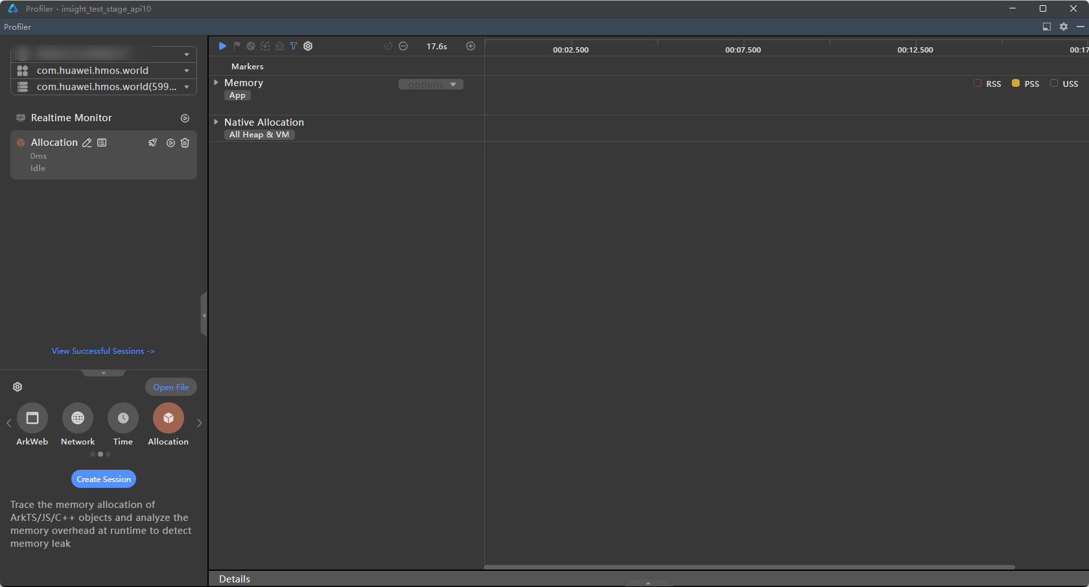Viewport: 1089px width, 587px height.
Task: Toggle the RSS memory legend checkbox
Action: pyautogui.click(x=978, y=84)
